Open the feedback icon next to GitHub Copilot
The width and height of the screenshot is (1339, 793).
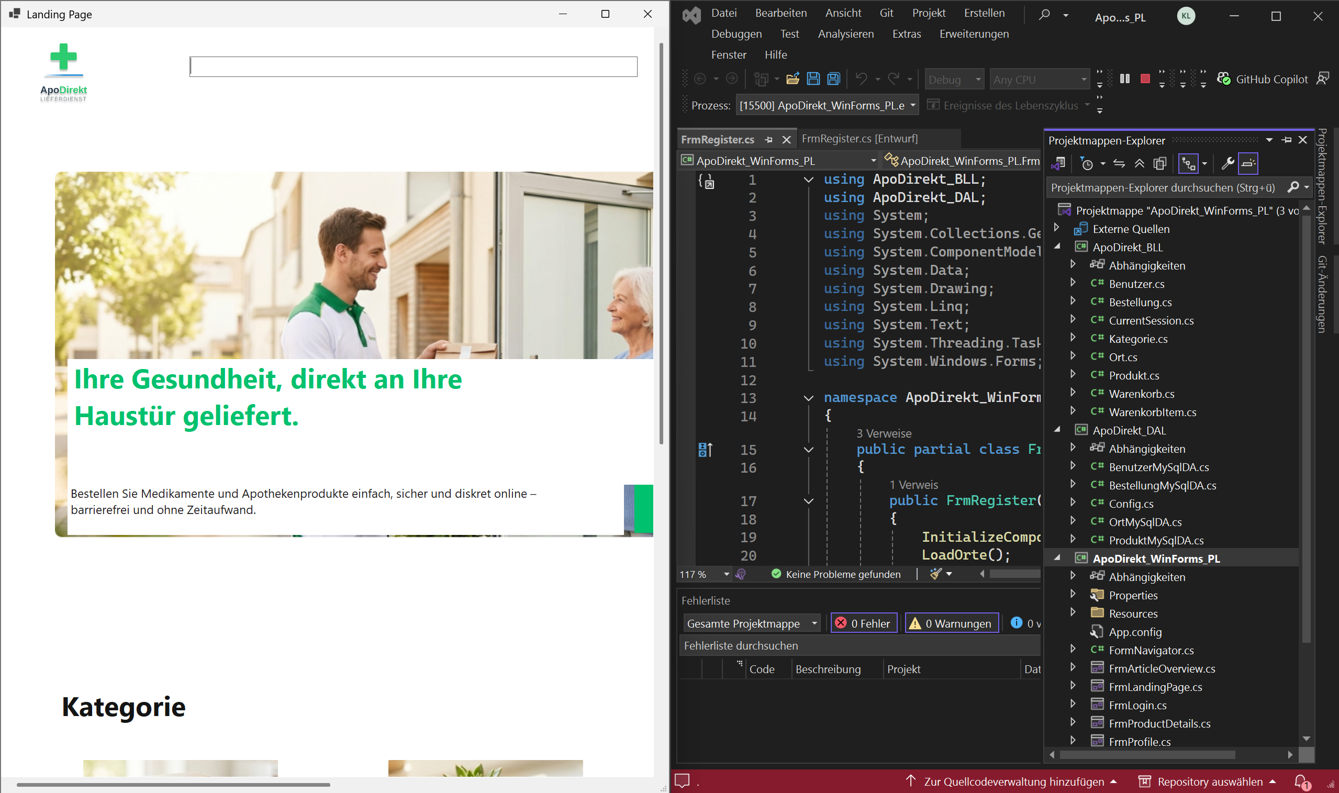point(1322,79)
